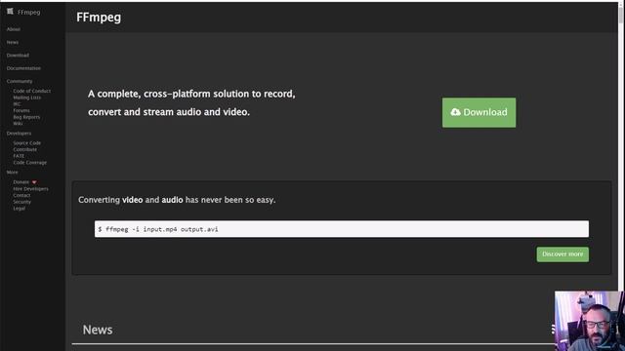
Task: Click the green Download button
Action: click(x=479, y=113)
